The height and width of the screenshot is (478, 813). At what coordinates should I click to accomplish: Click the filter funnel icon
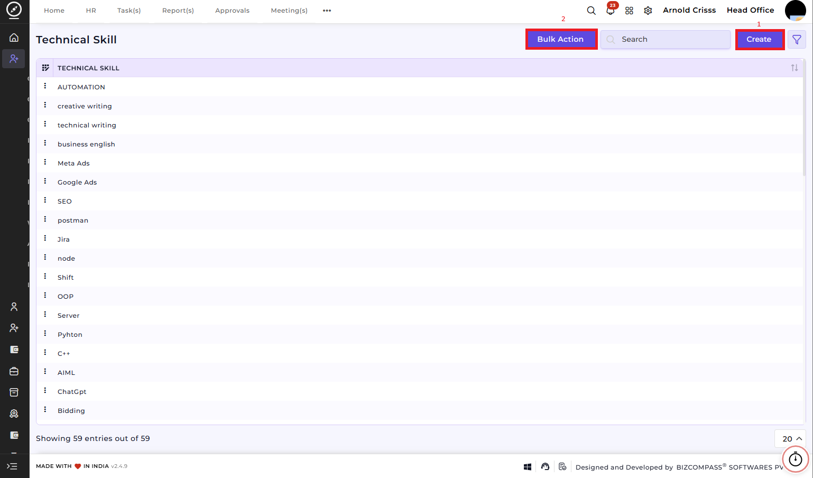797,40
